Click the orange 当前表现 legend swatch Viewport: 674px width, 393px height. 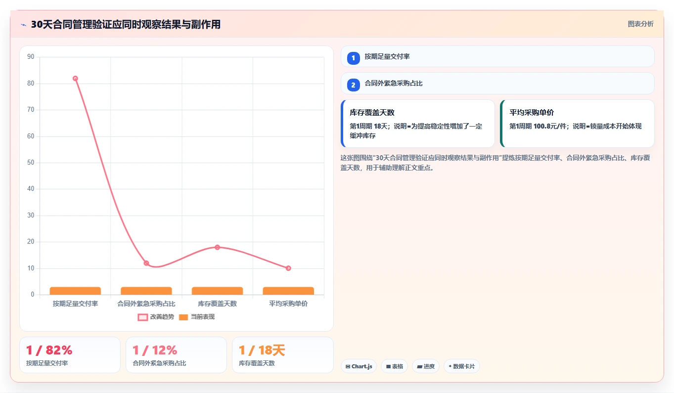183,317
